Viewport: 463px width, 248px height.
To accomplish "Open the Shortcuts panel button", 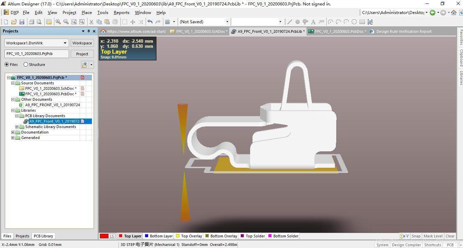I will click(433, 245).
